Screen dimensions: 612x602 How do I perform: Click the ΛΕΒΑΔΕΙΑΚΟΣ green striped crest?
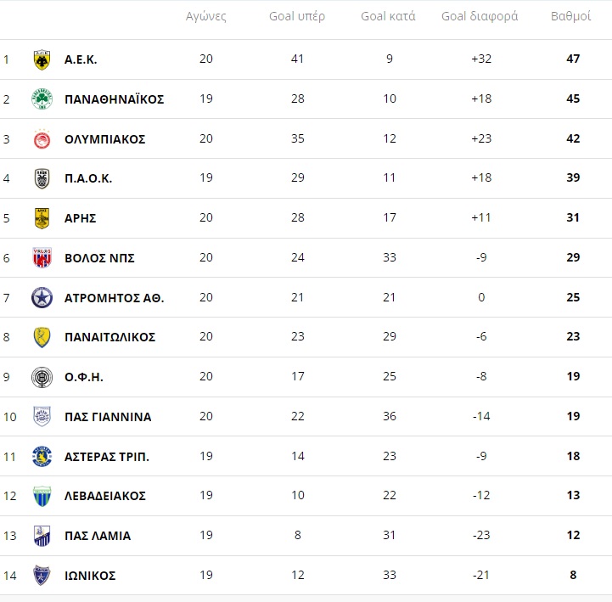[x=42, y=496]
